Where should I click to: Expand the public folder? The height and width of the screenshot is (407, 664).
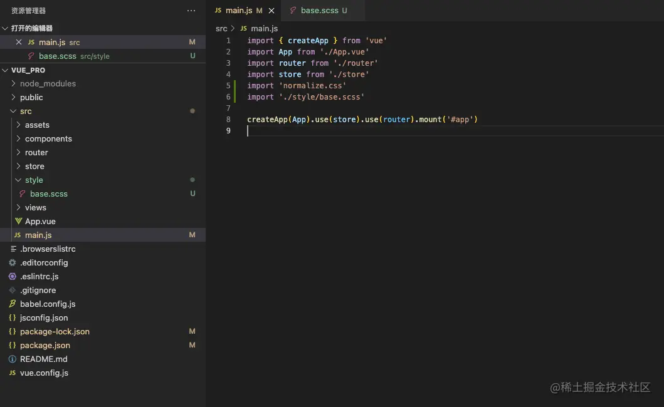click(13, 97)
